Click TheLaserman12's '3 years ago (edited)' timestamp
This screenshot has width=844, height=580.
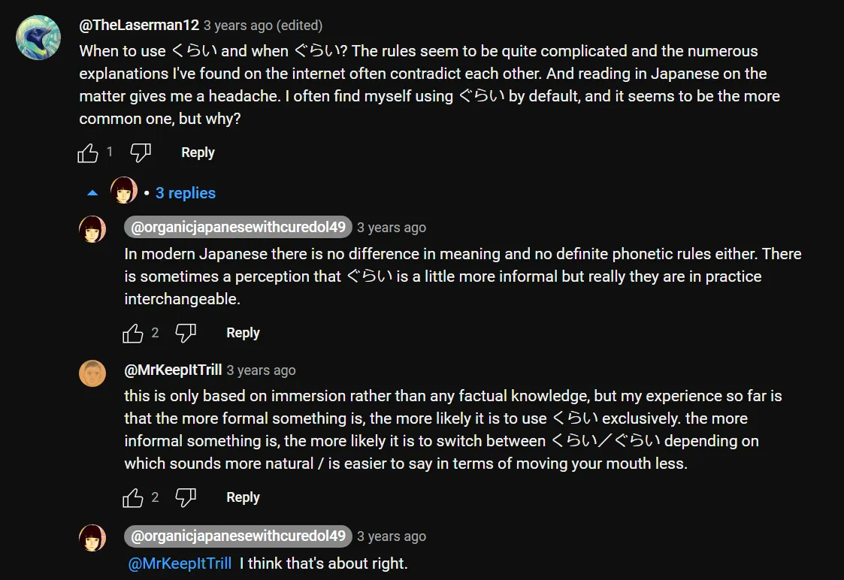(263, 26)
